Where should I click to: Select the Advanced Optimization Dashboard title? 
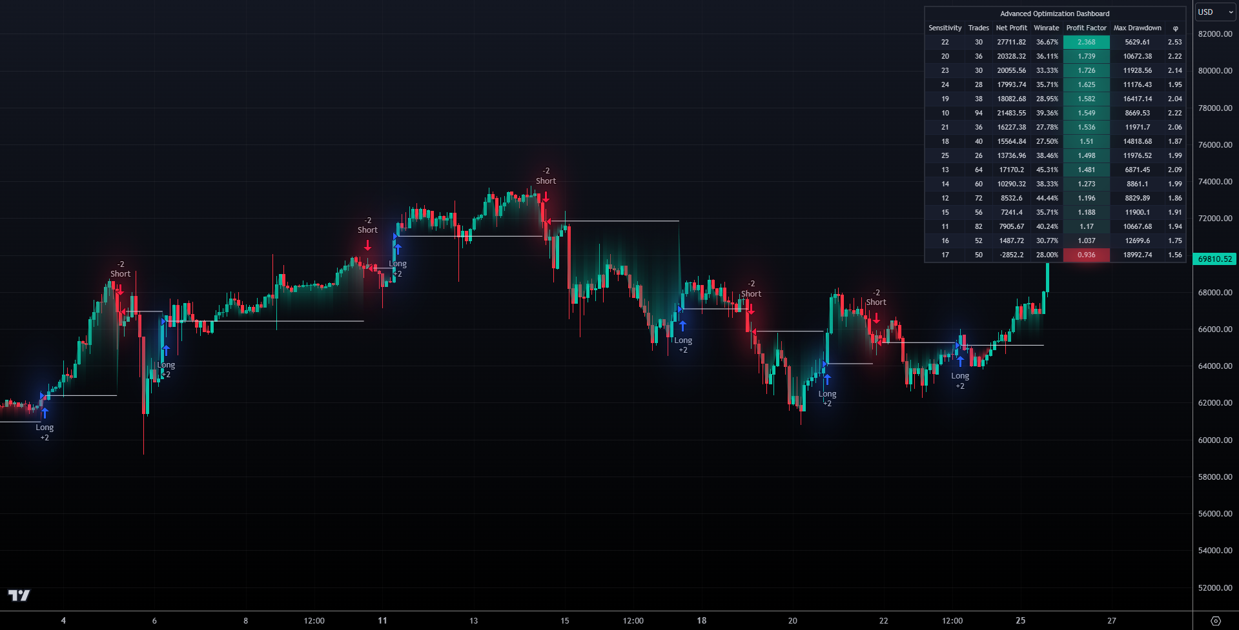(1055, 14)
